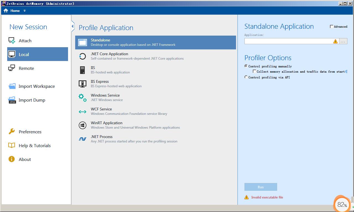Open the Help & Tutorials entry
This screenshot has height=212, width=354.
coord(38,145)
